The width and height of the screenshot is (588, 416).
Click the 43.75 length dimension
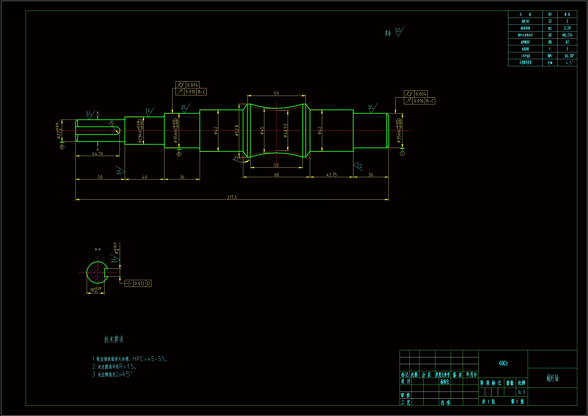tap(331, 175)
